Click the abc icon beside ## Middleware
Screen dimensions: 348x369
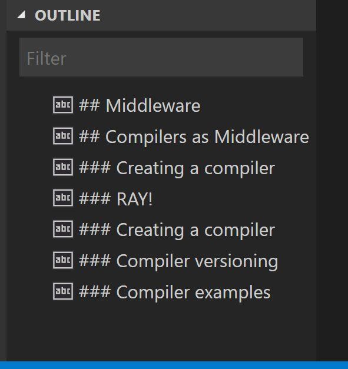(x=63, y=105)
